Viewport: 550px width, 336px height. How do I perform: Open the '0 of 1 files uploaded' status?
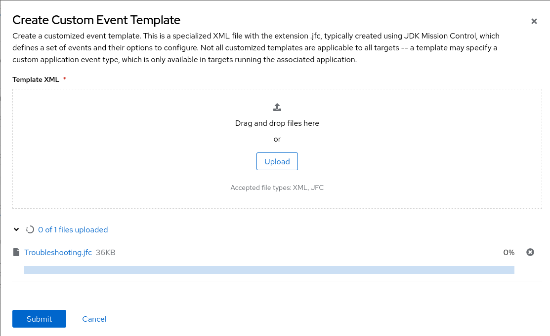(x=73, y=229)
